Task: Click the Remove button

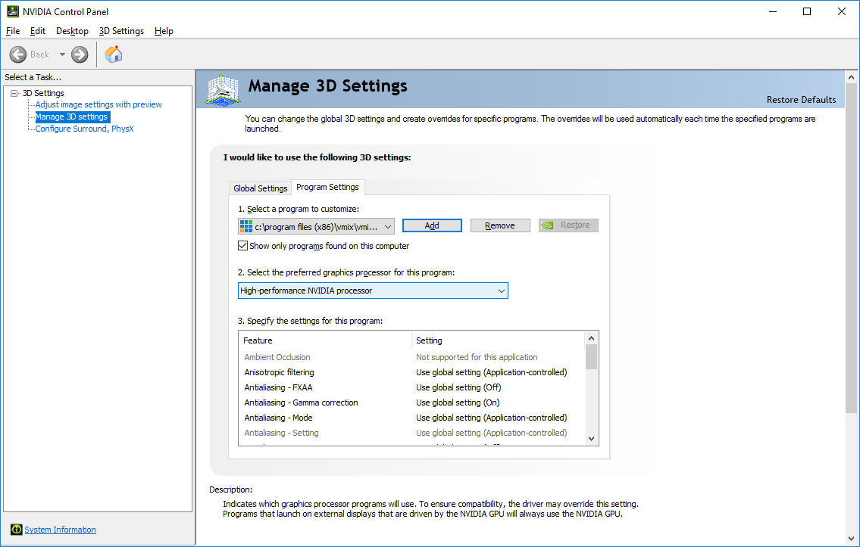Action: click(x=499, y=225)
